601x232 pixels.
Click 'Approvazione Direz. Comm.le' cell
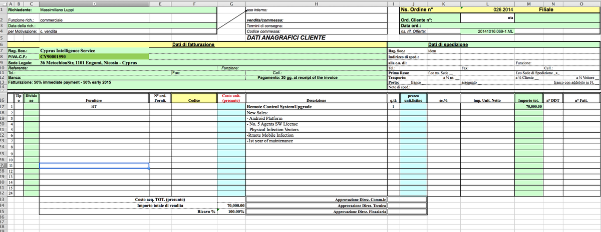317,200
